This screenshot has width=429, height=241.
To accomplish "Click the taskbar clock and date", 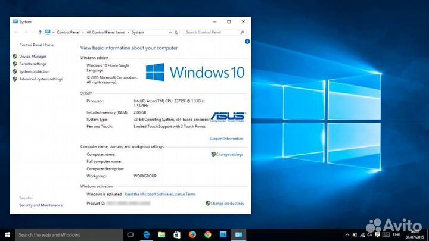I will pyautogui.click(x=415, y=234).
